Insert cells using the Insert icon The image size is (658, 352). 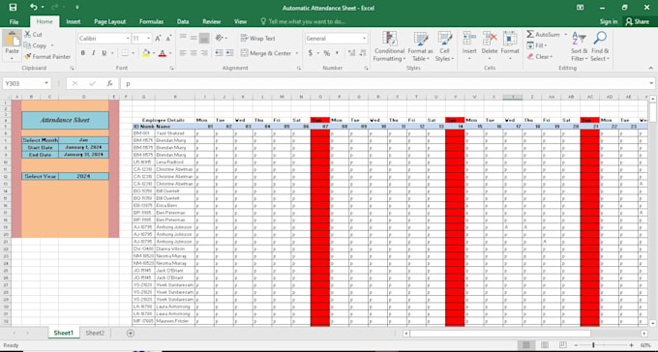(x=469, y=39)
